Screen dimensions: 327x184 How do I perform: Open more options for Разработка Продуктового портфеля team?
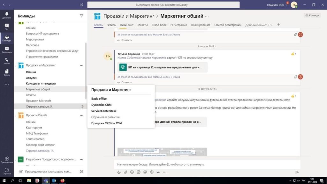tap(81, 159)
